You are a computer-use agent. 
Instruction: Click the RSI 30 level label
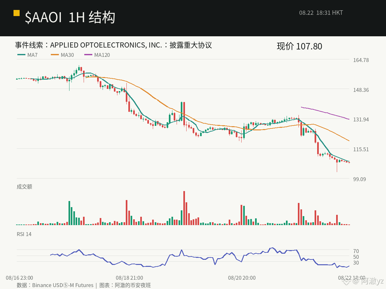pyautogui.click(x=356, y=263)
